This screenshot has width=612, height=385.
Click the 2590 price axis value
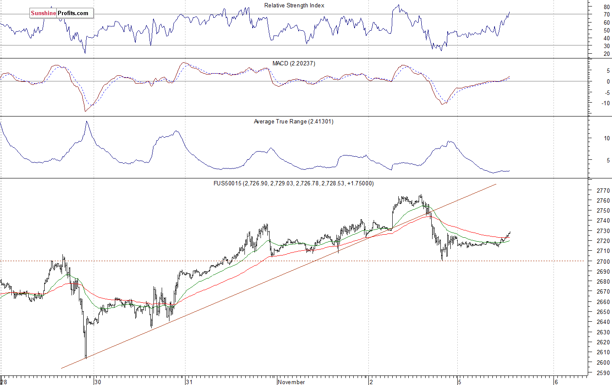click(x=603, y=373)
